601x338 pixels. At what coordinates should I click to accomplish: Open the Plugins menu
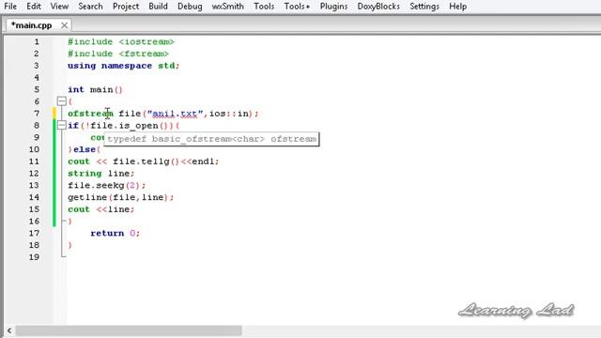tap(333, 7)
